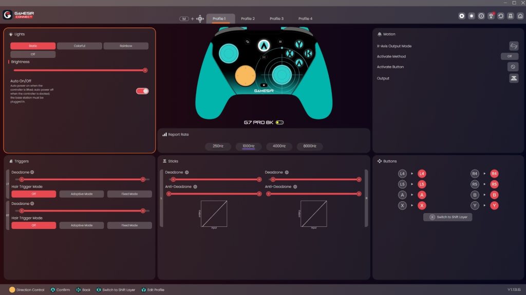This screenshot has width=526, height=295.
Task: Switch to the Profile 4 tab
Action: tap(305, 19)
